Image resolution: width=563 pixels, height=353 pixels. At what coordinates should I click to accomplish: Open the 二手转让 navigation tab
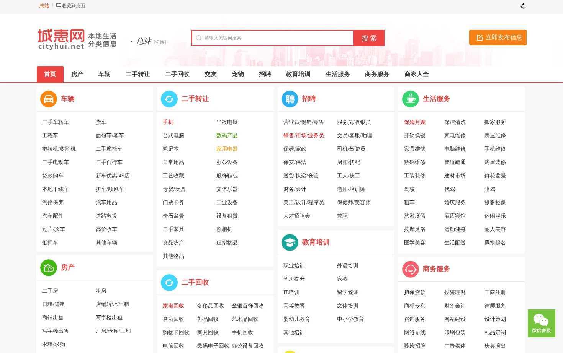click(138, 74)
